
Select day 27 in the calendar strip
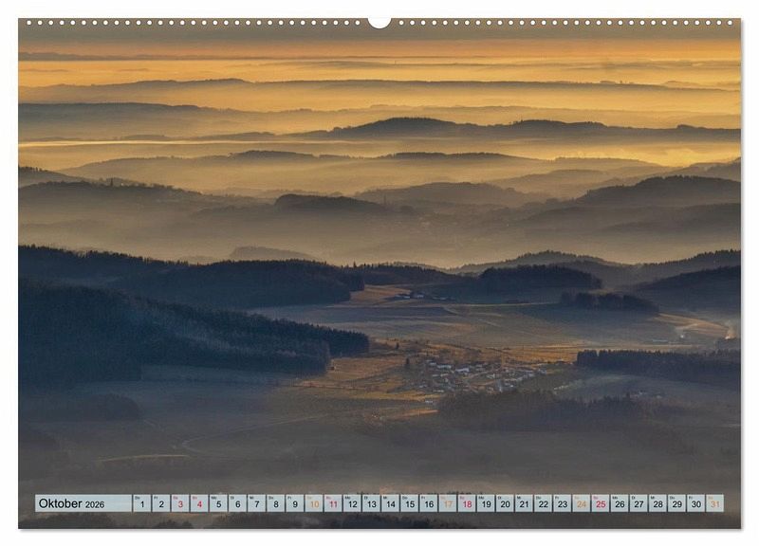pos(639,503)
